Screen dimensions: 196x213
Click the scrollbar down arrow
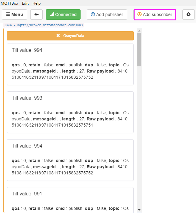pyautogui.click(x=139, y=210)
